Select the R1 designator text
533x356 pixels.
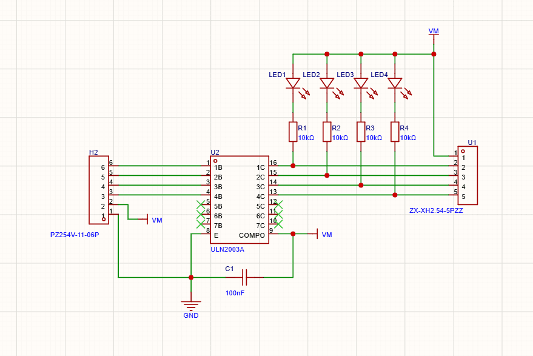302,128
